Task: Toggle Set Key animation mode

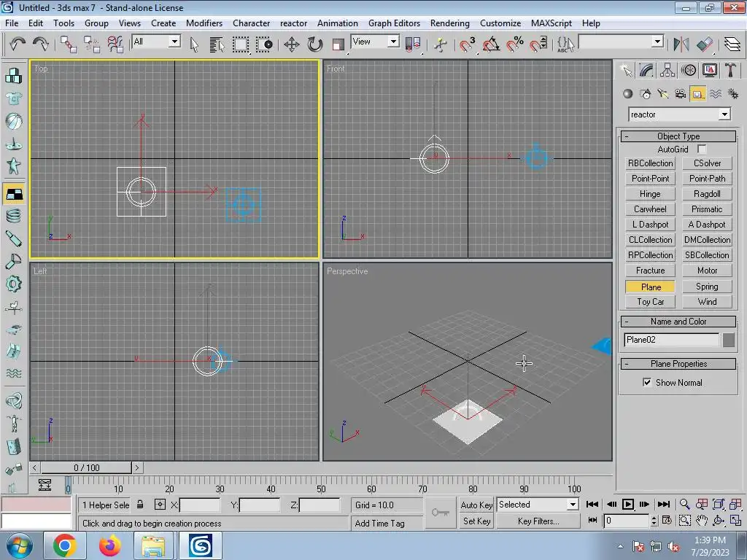Action: (x=476, y=521)
